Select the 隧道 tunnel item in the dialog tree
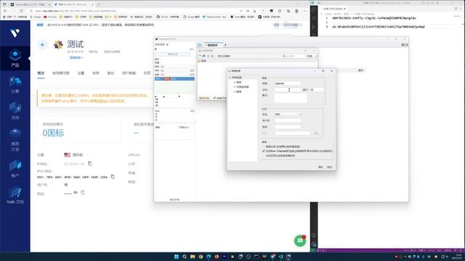This screenshot has width=465, height=261. click(x=239, y=92)
